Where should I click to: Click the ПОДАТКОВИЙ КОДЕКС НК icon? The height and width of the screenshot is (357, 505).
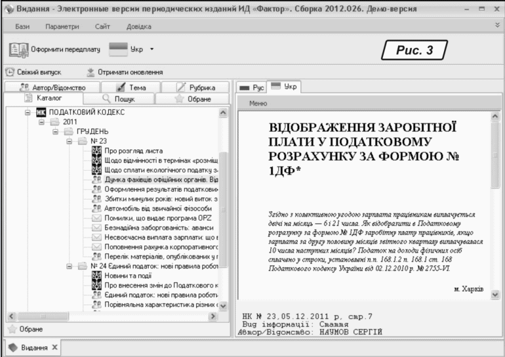coord(41,112)
